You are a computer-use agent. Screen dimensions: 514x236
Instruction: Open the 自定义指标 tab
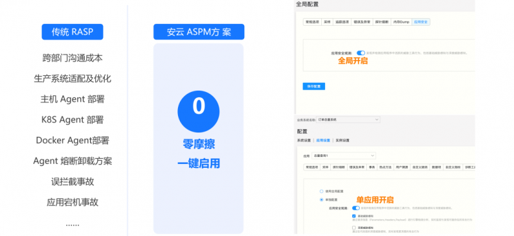452,167
